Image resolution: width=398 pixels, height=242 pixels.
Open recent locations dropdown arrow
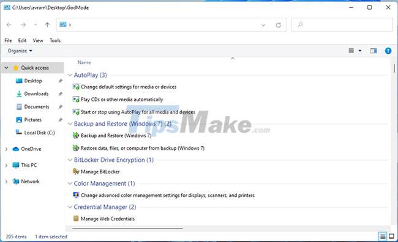(36, 25)
